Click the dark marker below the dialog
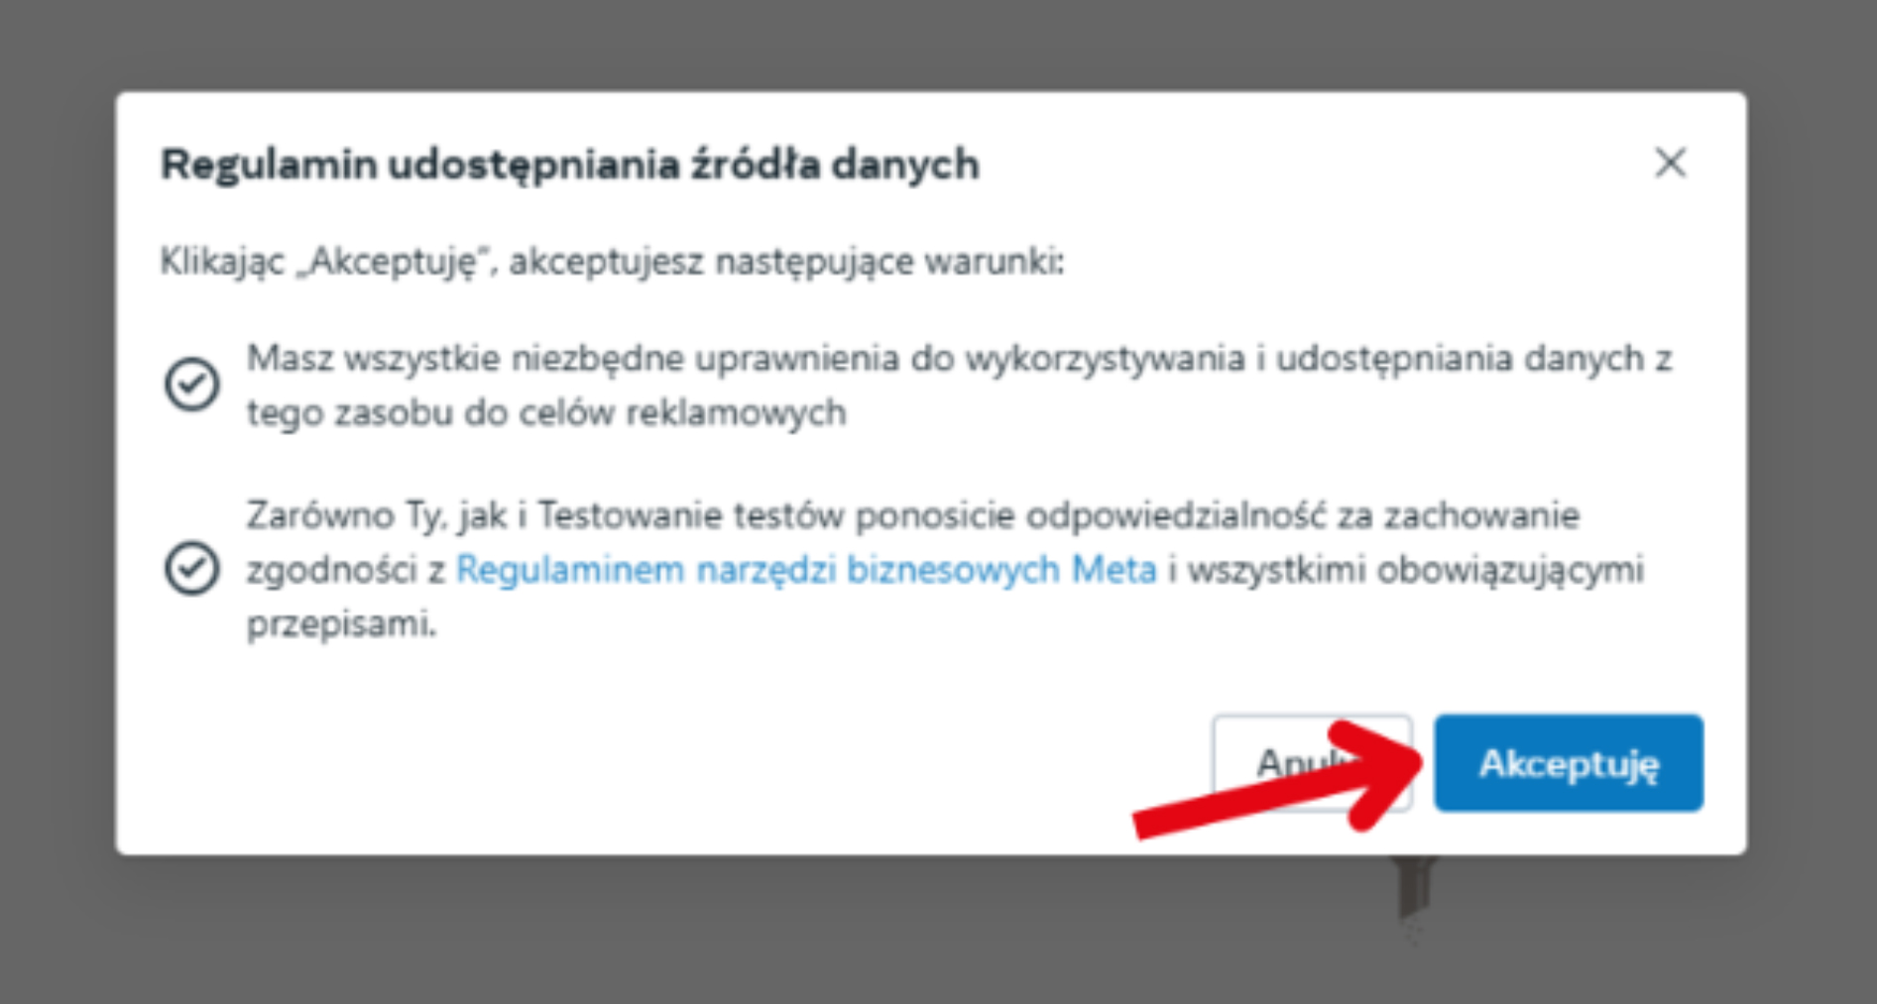This screenshot has width=1877, height=1004. (x=1414, y=889)
